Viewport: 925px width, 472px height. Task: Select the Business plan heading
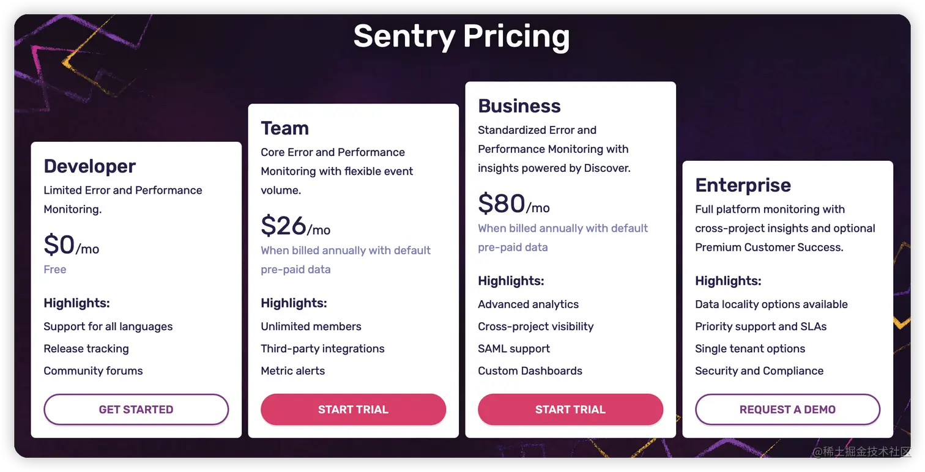tap(519, 106)
